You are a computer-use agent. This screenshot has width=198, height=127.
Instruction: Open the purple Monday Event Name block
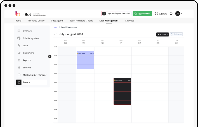coord(85,60)
